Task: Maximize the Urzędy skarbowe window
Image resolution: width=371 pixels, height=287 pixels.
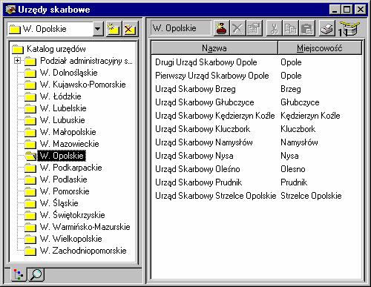Action: (347, 10)
